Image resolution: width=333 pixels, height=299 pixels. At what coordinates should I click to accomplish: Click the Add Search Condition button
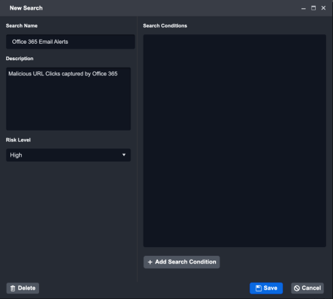pos(182,262)
